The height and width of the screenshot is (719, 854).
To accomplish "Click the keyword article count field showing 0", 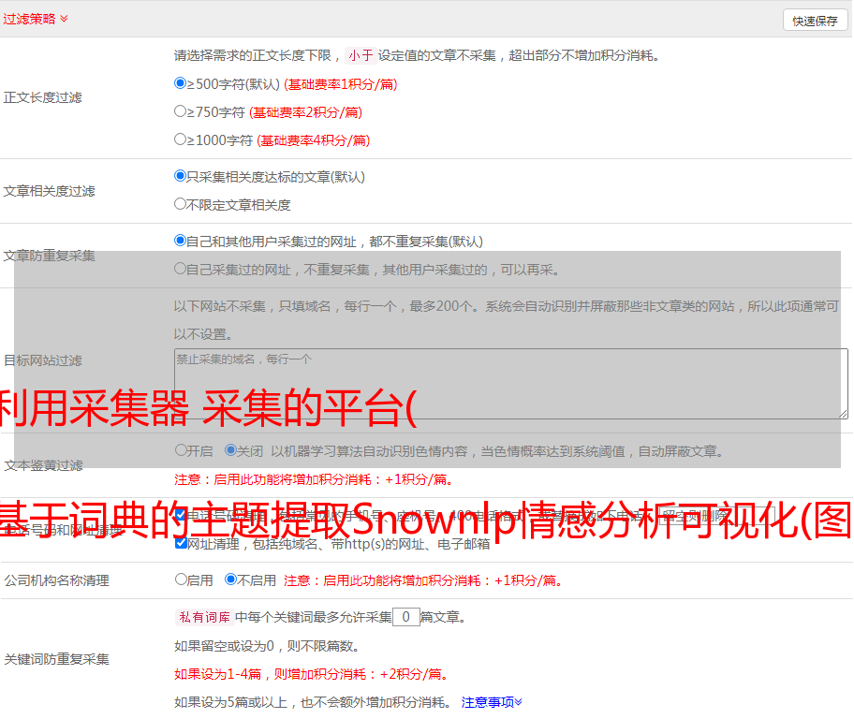I will (x=406, y=617).
